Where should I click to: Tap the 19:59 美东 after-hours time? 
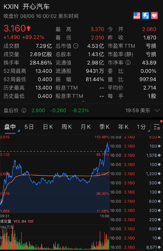coord(138,110)
